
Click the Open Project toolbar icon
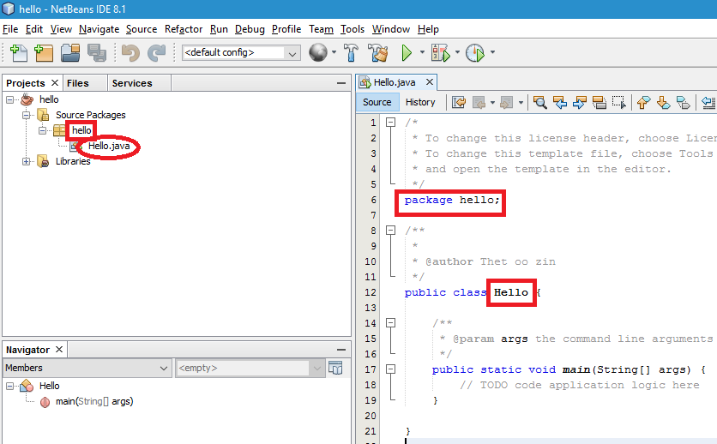point(70,52)
